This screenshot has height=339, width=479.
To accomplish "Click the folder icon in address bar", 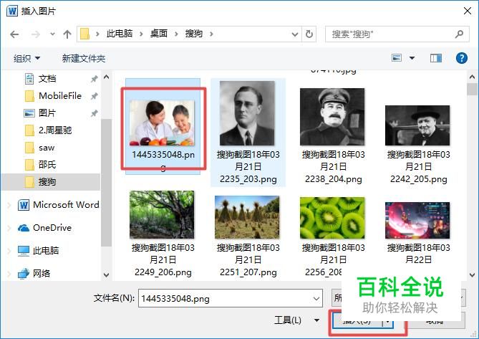I will coord(84,34).
